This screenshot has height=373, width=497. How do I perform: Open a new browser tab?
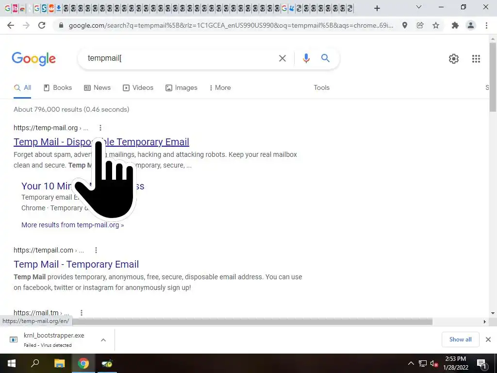click(x=377, y=8)
